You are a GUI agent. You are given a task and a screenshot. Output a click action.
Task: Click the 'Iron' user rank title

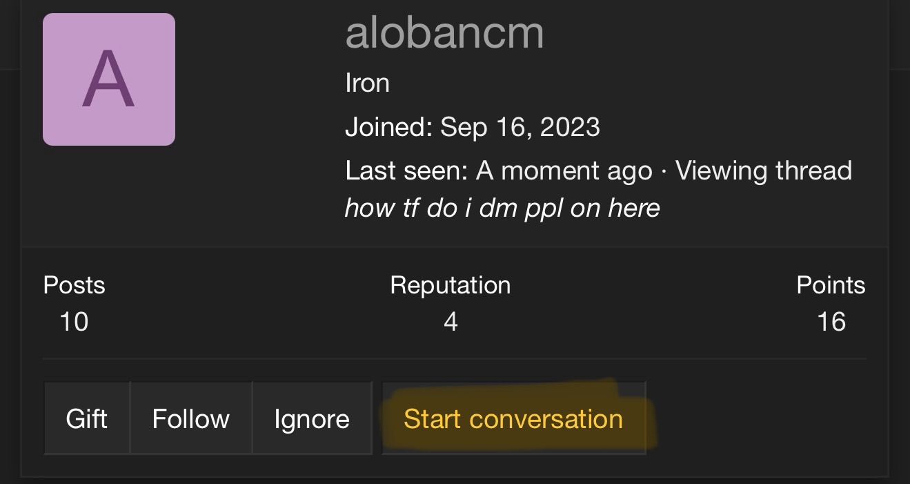(x=367, y=84)
